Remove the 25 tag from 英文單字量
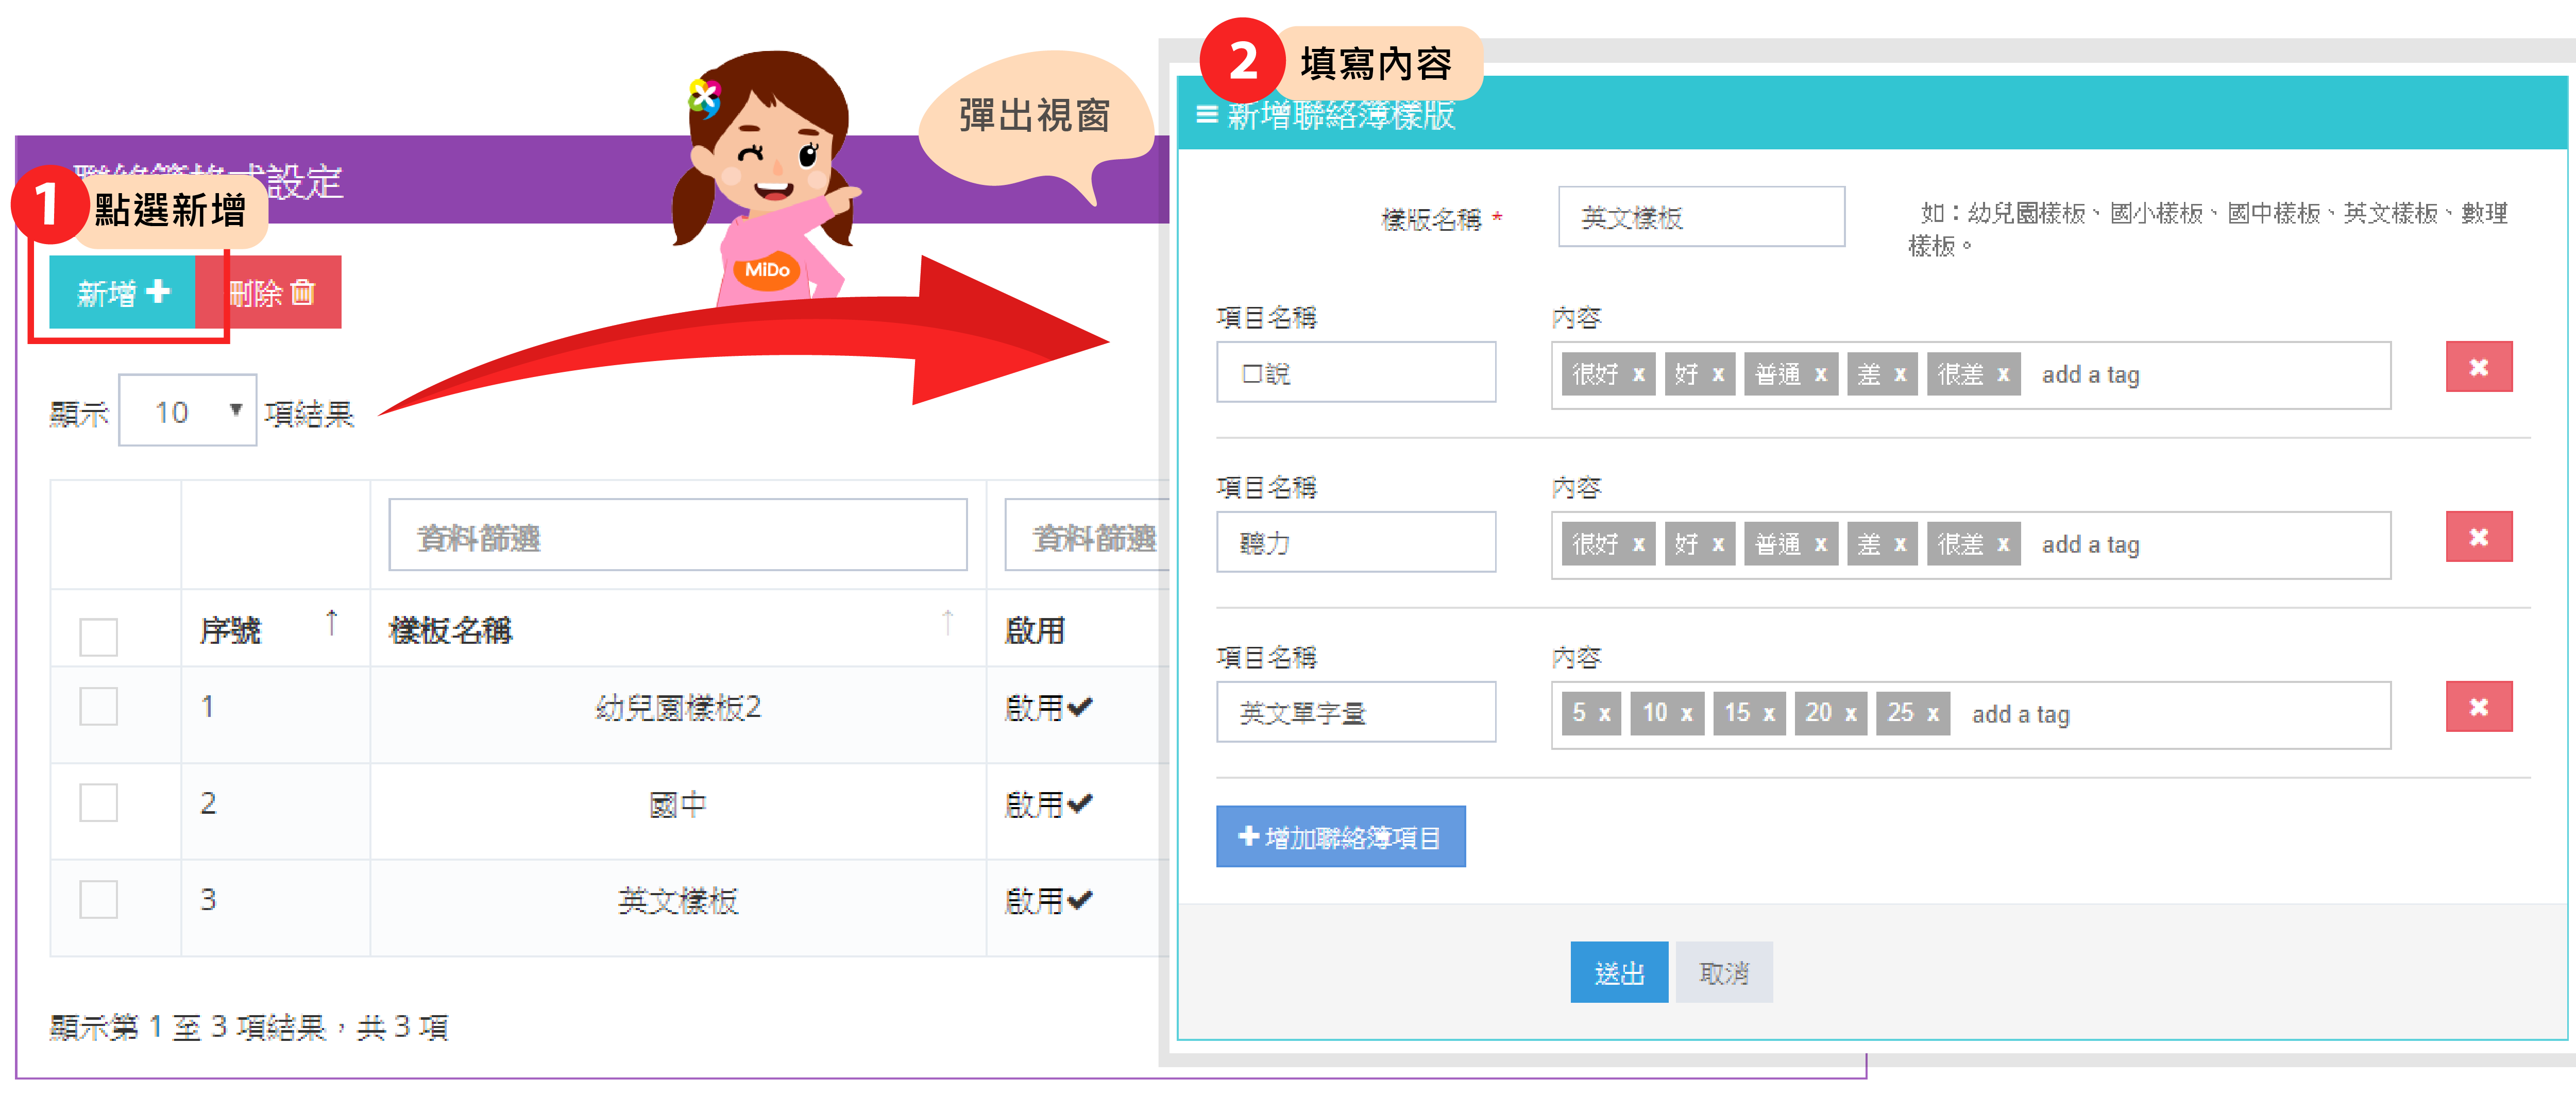This screenshot has width=2576, height=1113. 1933,713
